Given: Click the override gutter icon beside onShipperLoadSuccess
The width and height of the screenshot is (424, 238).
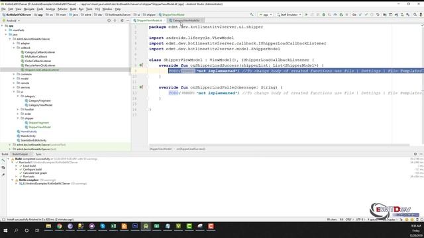Looking at the screenshot, I should tap(141, 65).
